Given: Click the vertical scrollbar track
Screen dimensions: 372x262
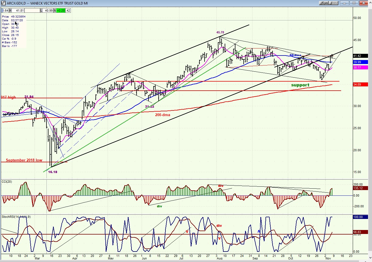Looking at the screenshot, I should click(x=370, y=133).
